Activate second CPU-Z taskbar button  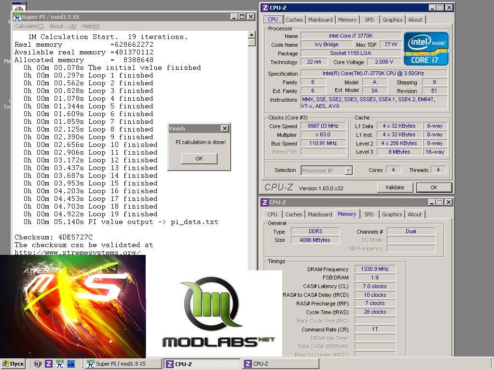tap(280, 364)
